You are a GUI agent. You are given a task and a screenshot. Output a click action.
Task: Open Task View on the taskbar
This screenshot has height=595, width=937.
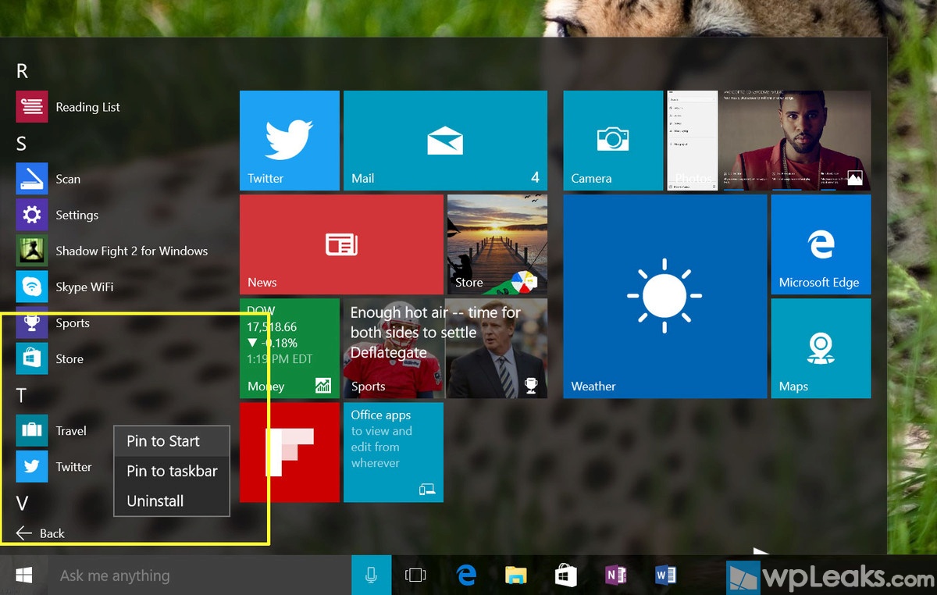415,575
